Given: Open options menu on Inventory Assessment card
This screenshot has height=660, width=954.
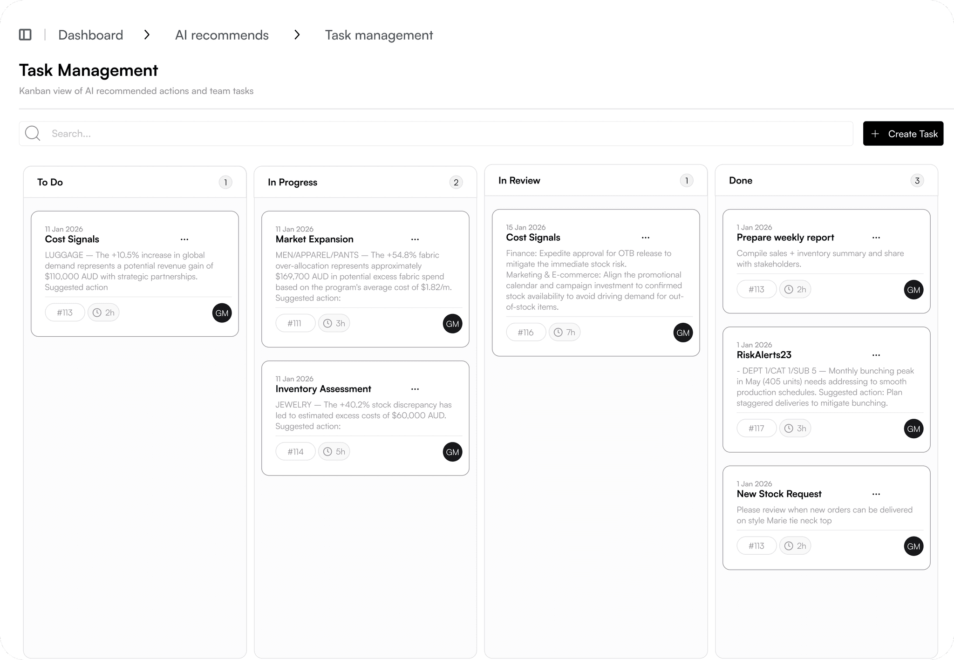Looking at the screenshot, I should coord(415,389).
